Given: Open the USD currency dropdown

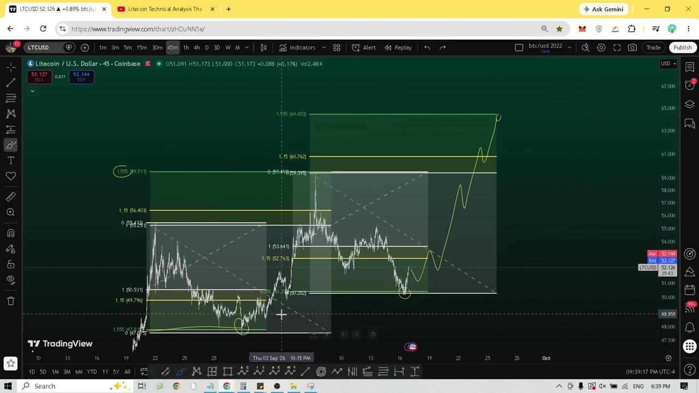Looking at the screenshot, I should click(x=668, y=64).
